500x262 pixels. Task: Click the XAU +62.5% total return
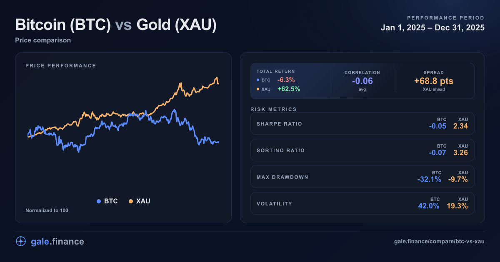click(289, 89)
